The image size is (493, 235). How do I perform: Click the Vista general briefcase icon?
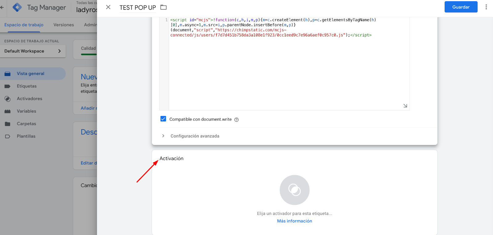click(8, 74)
